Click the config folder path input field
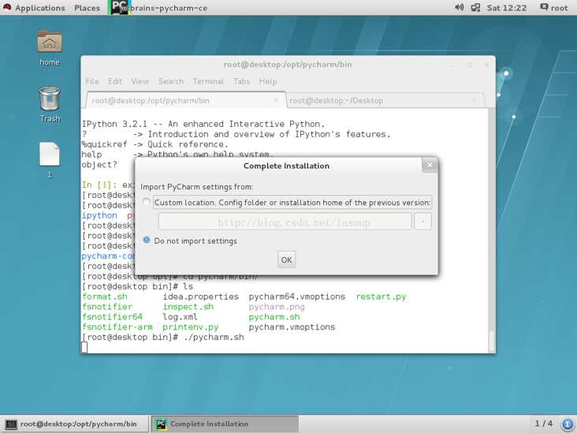The image size is (577, 433). tap(285, 222)
